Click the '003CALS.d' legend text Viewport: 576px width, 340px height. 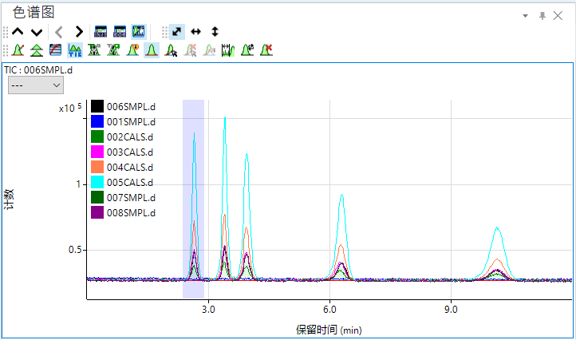(130, 152)
